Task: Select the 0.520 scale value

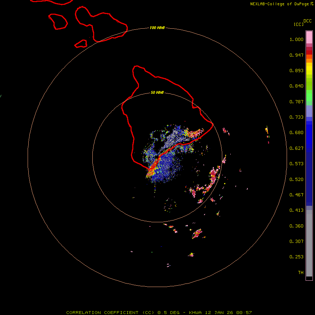Action: click(296, 180)
